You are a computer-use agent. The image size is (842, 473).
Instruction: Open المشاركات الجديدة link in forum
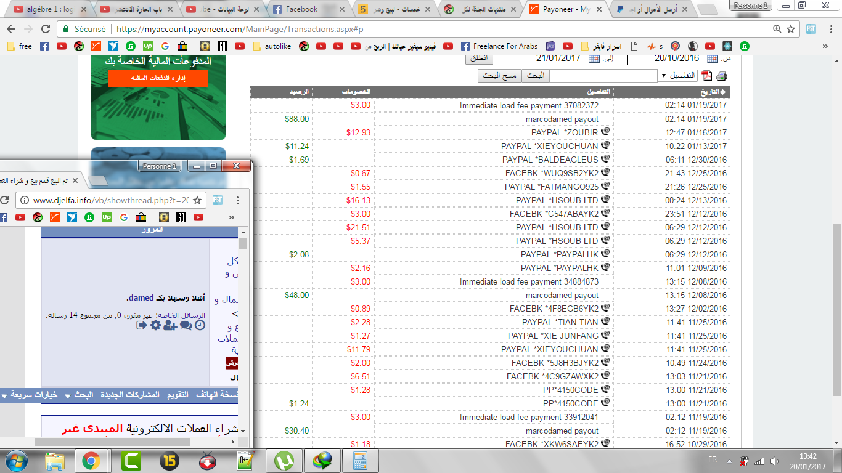click(129, 395)
